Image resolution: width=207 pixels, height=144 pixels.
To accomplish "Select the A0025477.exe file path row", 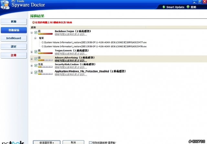I will click(x=94, y=42).
